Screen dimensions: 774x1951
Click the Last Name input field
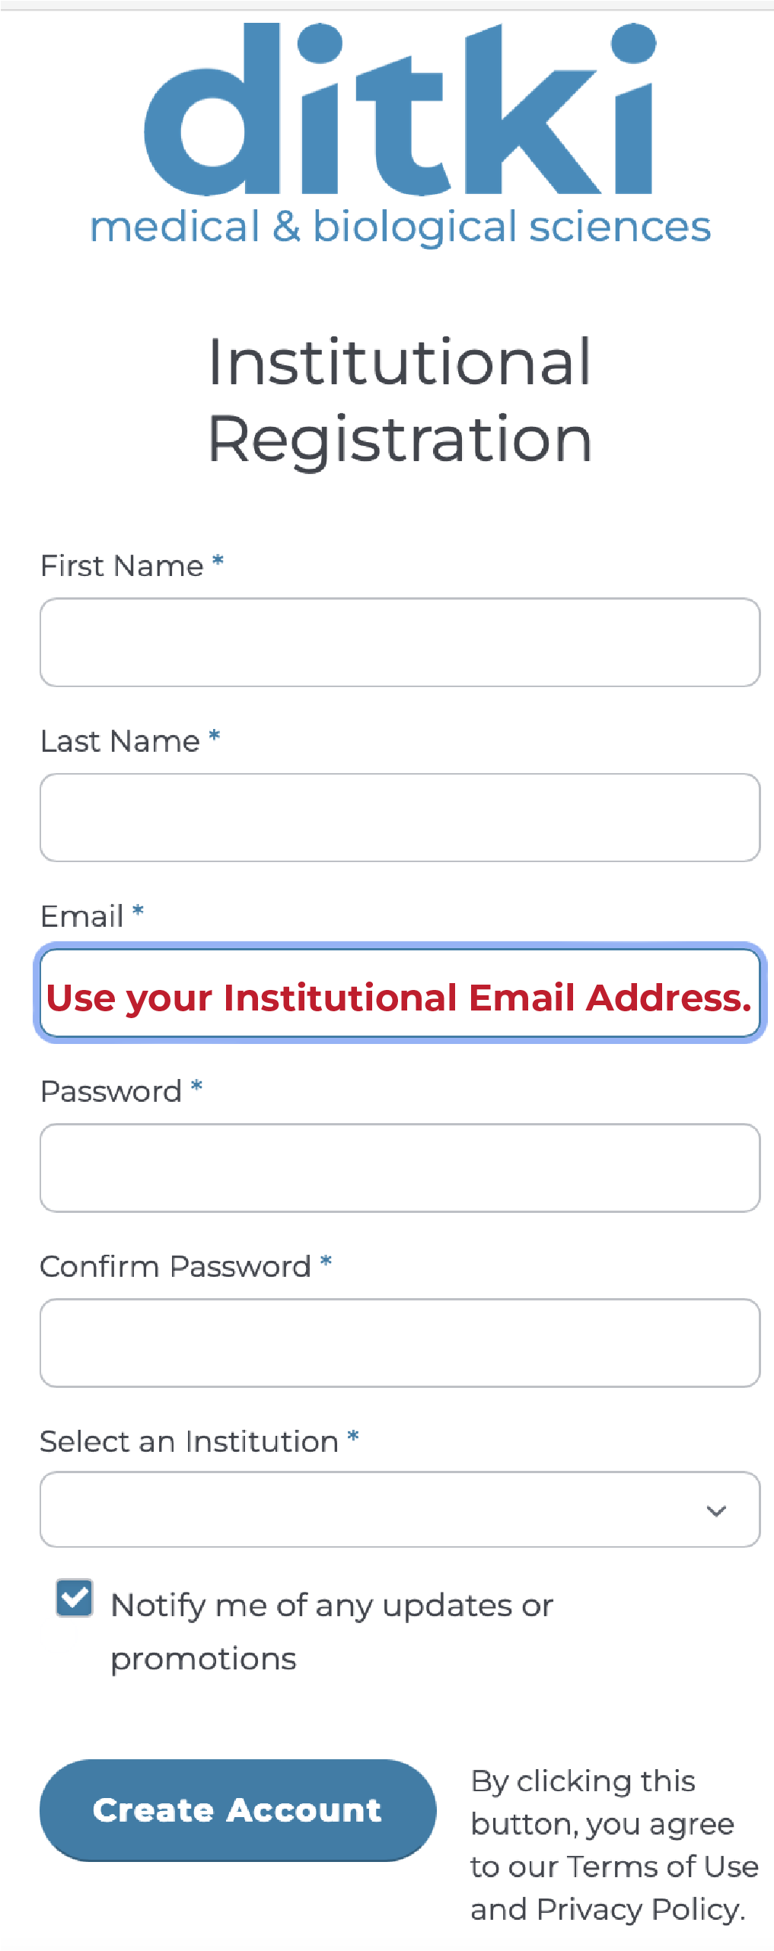[400, 817]
